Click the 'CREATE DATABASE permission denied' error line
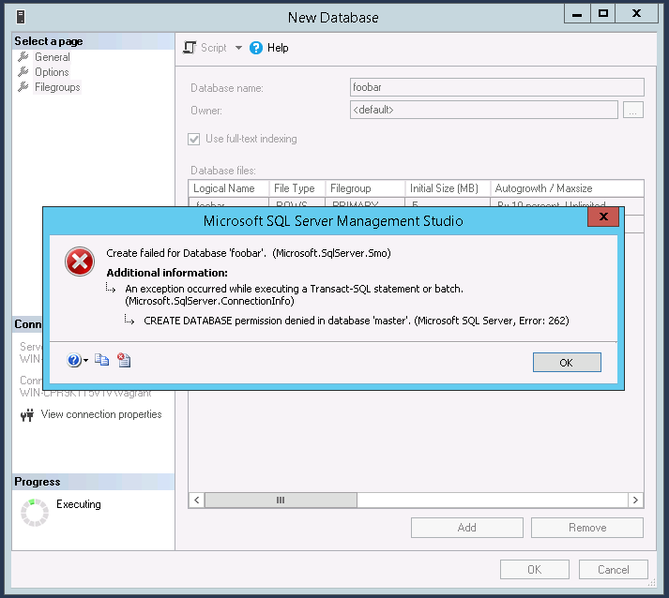This screenshot has height=598, width=669. 357,321
